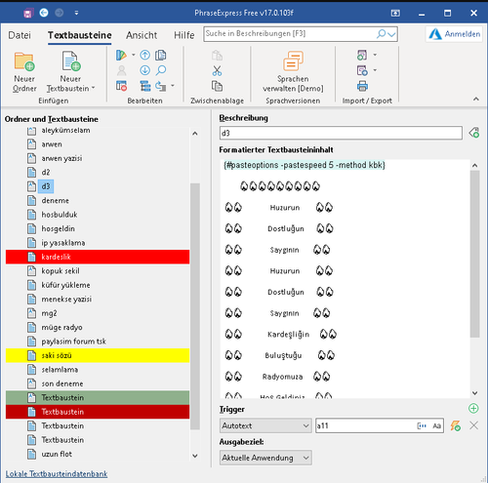Viewport: 488px width, 483px height.
Task: Open the dropdown next to the move arrow icon
Action: (173, 86)
